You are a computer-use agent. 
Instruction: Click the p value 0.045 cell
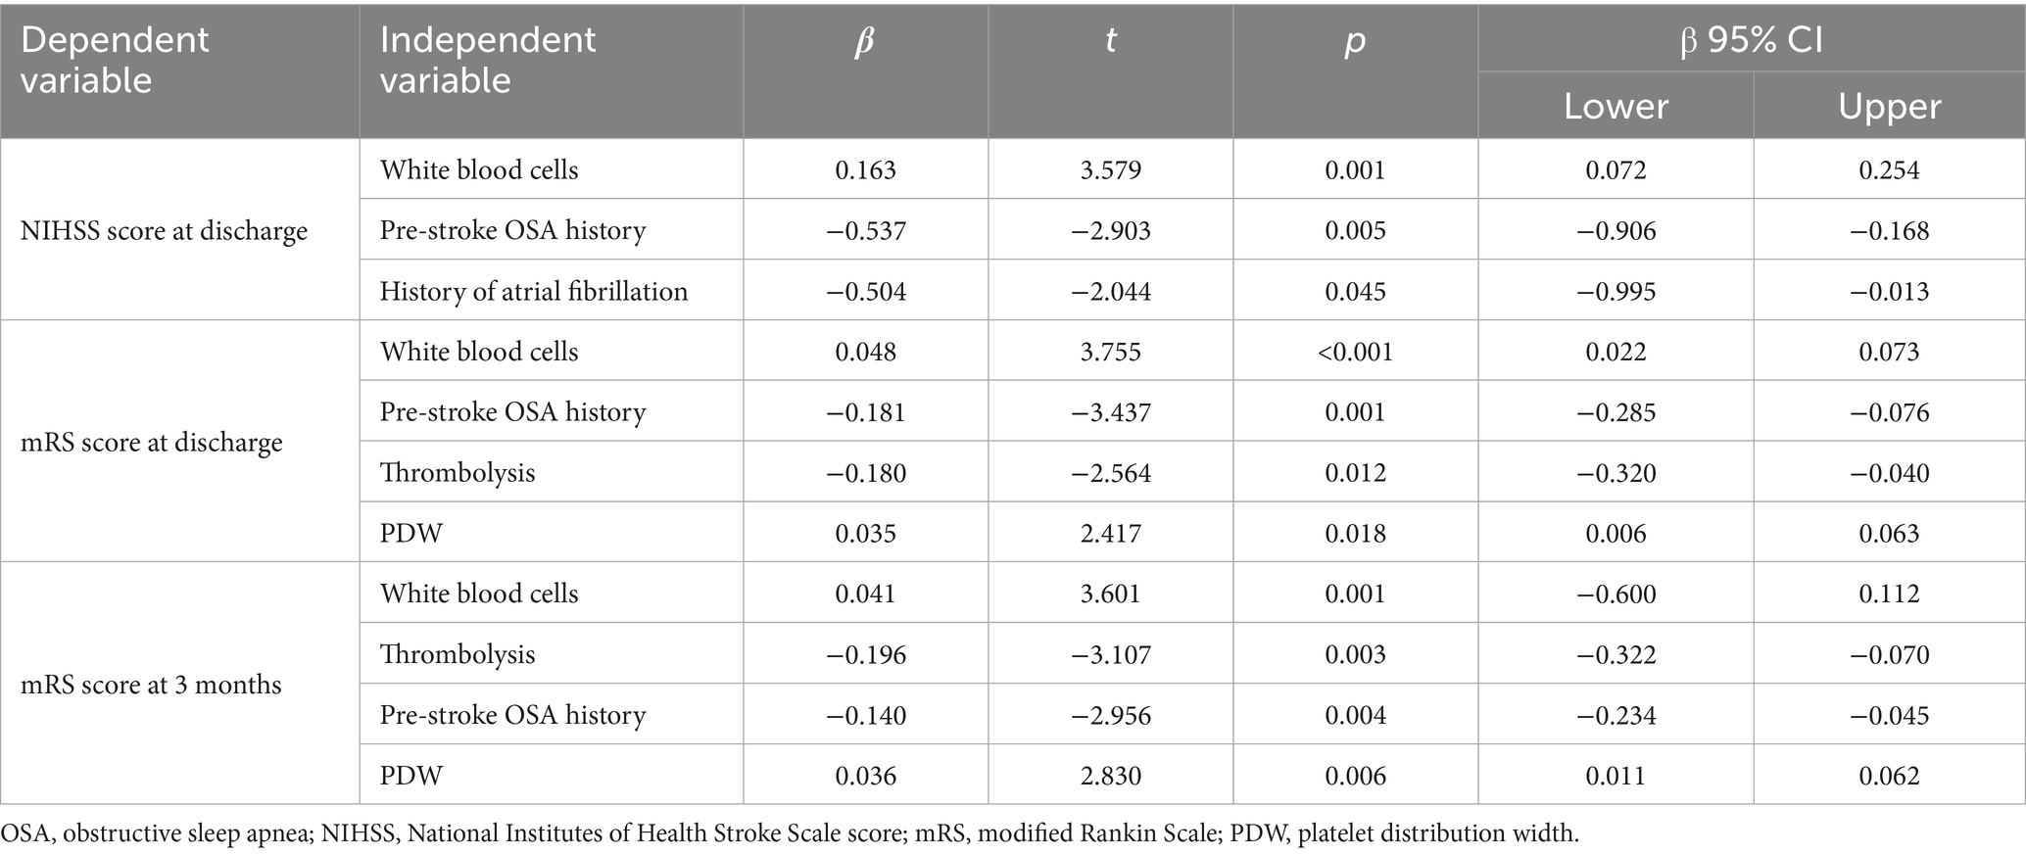(x=1355, y=292)
